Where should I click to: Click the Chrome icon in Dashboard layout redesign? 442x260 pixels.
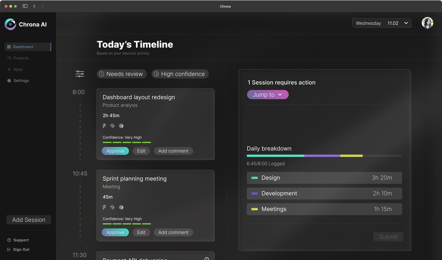click(x=121, y=126)
